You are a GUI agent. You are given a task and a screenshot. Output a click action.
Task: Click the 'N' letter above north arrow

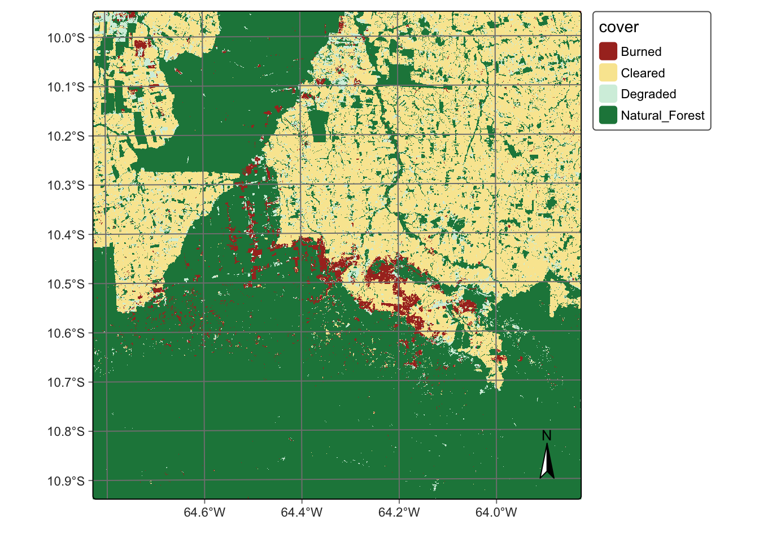tap(547, 436)
